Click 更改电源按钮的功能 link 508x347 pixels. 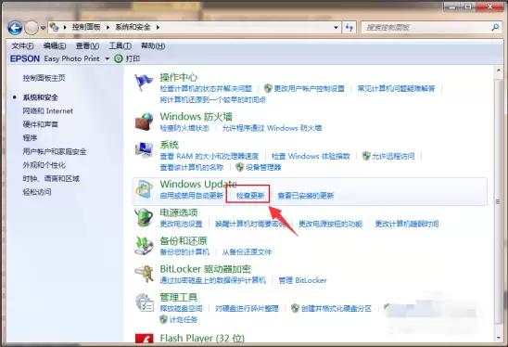[330, 224]
